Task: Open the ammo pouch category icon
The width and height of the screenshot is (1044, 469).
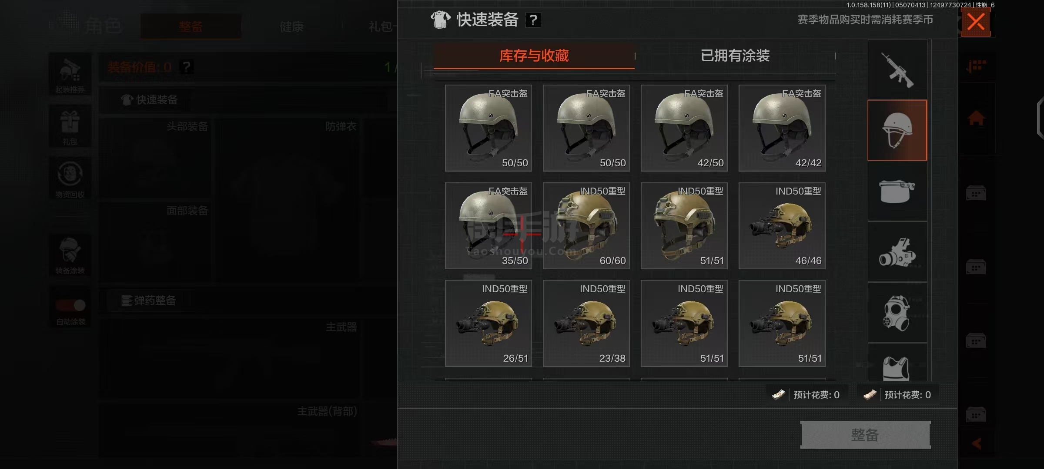Action: pyautogui.click(x=897, y=191)
